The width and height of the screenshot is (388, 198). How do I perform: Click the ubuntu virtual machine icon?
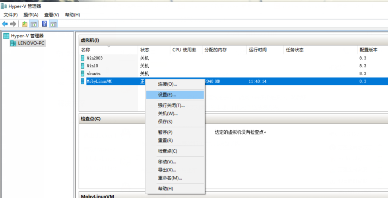[x=83, y=73]
